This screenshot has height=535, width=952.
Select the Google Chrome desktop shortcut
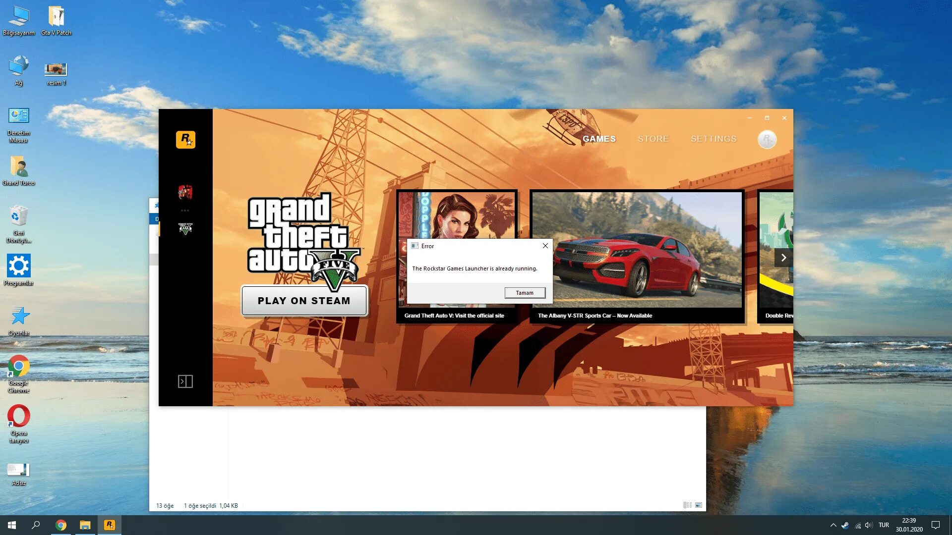(x=19, y=374)
